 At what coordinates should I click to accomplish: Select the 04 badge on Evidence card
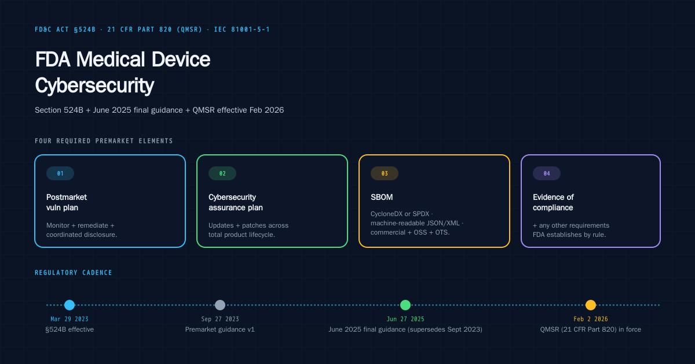pyautogui.click(x=547, y=173)
